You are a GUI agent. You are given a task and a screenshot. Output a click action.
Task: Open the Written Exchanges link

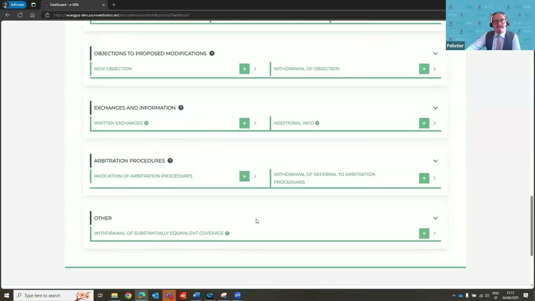[x=118, y=123]
